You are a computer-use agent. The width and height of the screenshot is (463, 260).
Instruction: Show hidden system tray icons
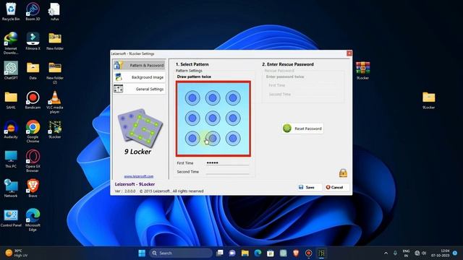[386, 253]
